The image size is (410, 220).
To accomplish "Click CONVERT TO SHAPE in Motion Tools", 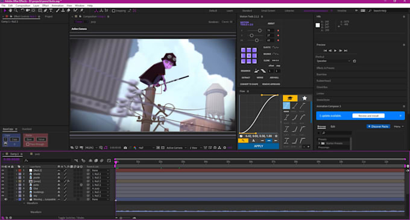I will (249, 84).
